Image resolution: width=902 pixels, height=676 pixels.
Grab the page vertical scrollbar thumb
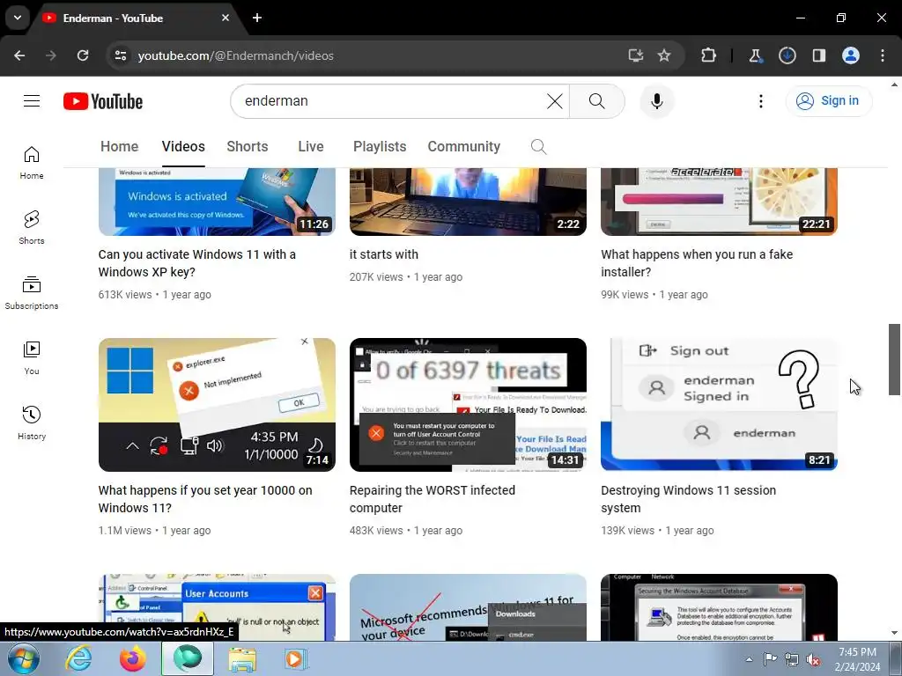(894, 359)
